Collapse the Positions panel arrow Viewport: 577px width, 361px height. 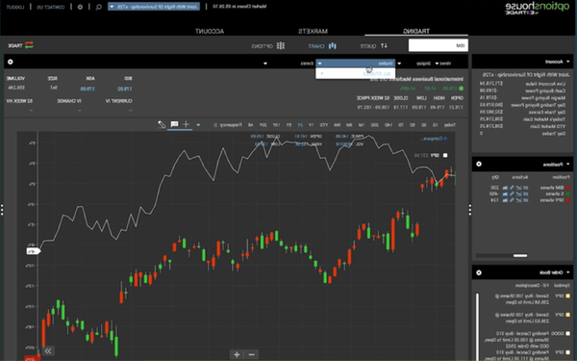coord(567,165)
